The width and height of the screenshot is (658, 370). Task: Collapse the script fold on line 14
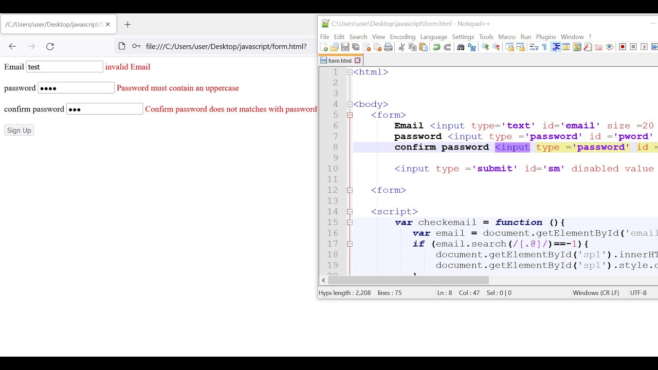350,212
